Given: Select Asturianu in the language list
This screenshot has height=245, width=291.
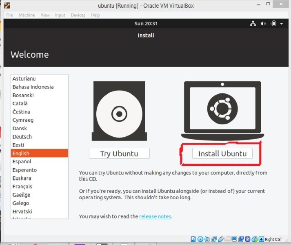Looking at the screenshot, I should (x=40, y=79).
